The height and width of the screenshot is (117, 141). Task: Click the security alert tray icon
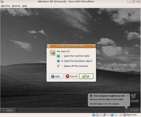tap(127, 111)
